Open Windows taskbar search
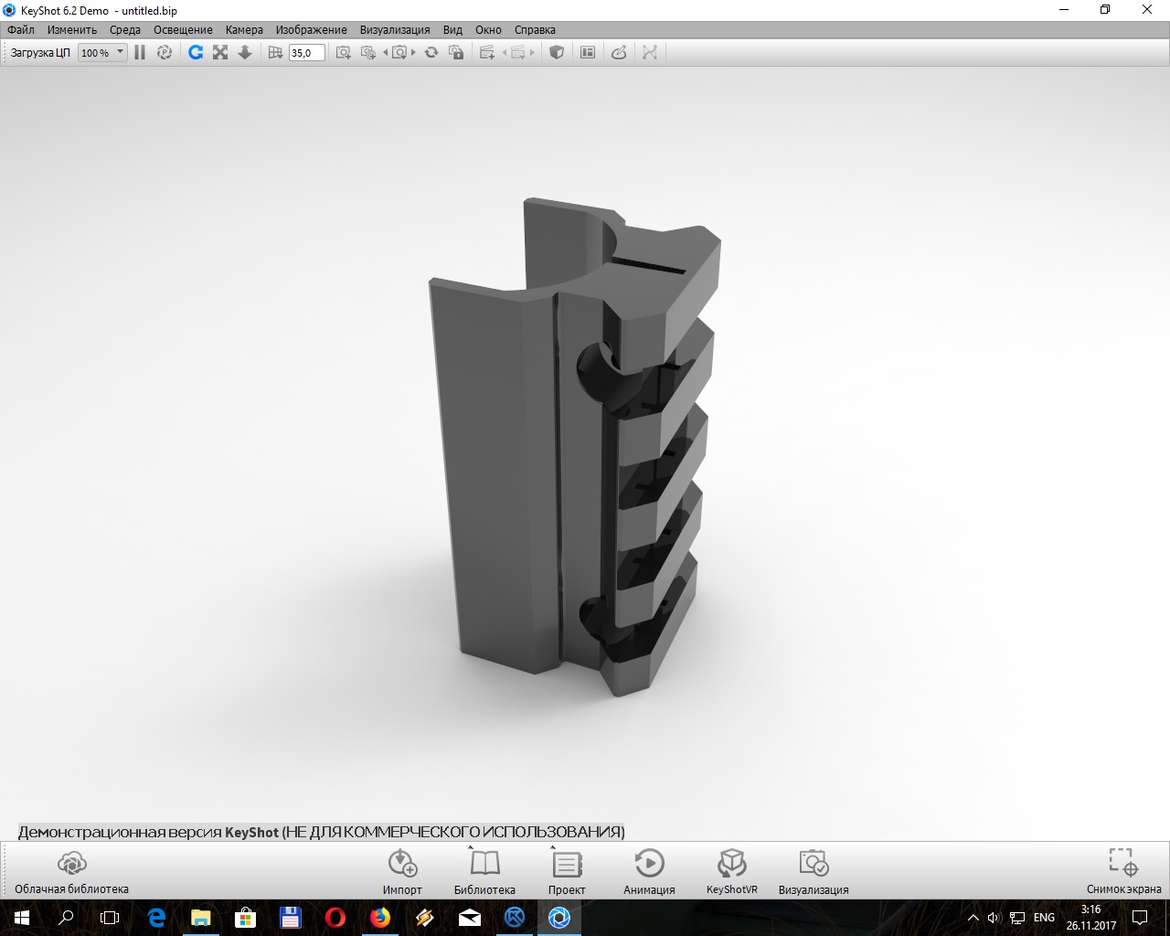The width and height of the screenshot is (1170, 936). click(66, 918)
